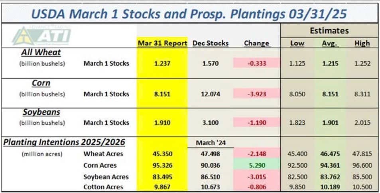Click the green 5.290 corn acres change cell
Image resolution: width=380 pixels, height=193 pixels.
pos(256,165)
